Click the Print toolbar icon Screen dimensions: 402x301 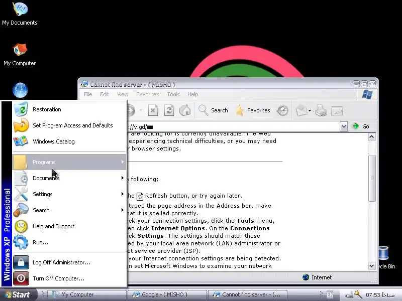tap(321, 110)
